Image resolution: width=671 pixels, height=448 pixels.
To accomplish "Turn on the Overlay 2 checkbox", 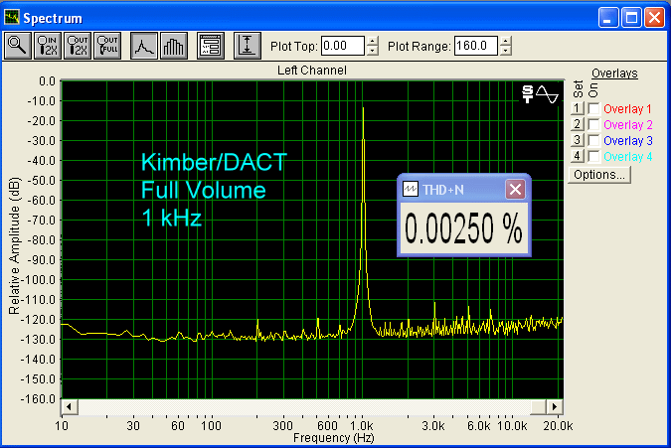I will 593,124.
